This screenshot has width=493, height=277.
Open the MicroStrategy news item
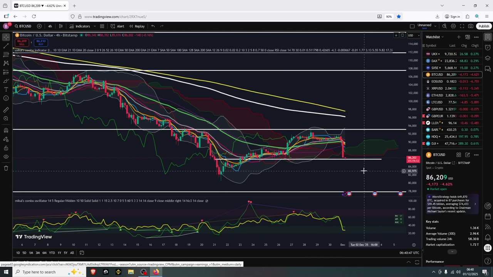(452, 204)
